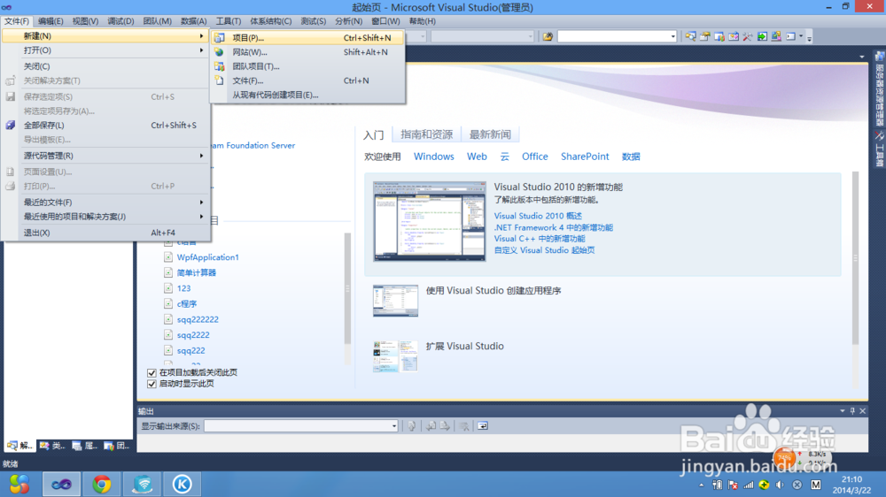Choose 从现有代码创建项目(E)...
The image size is (886, 497).
(x=308, y=95)
